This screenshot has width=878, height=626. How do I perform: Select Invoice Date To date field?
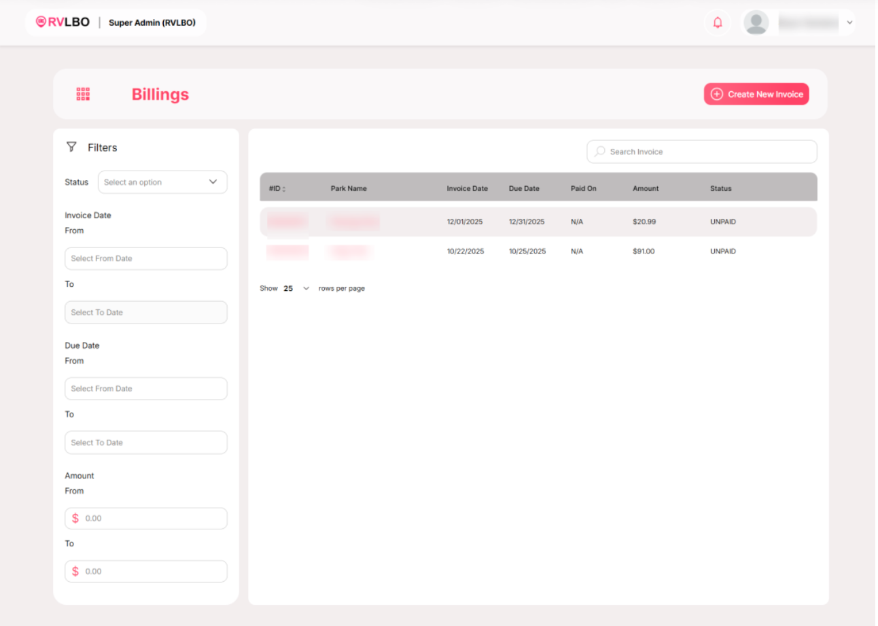146,313
